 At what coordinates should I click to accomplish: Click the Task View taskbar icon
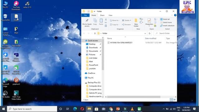pyautogui.click(x=67, y=109)
